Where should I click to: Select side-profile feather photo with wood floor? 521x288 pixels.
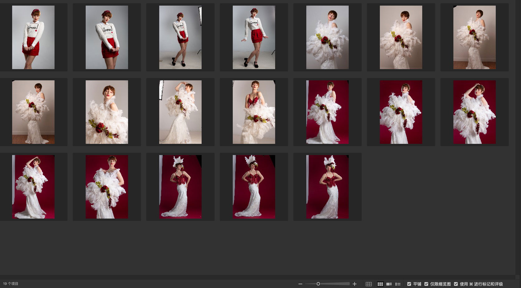(33, 112)
